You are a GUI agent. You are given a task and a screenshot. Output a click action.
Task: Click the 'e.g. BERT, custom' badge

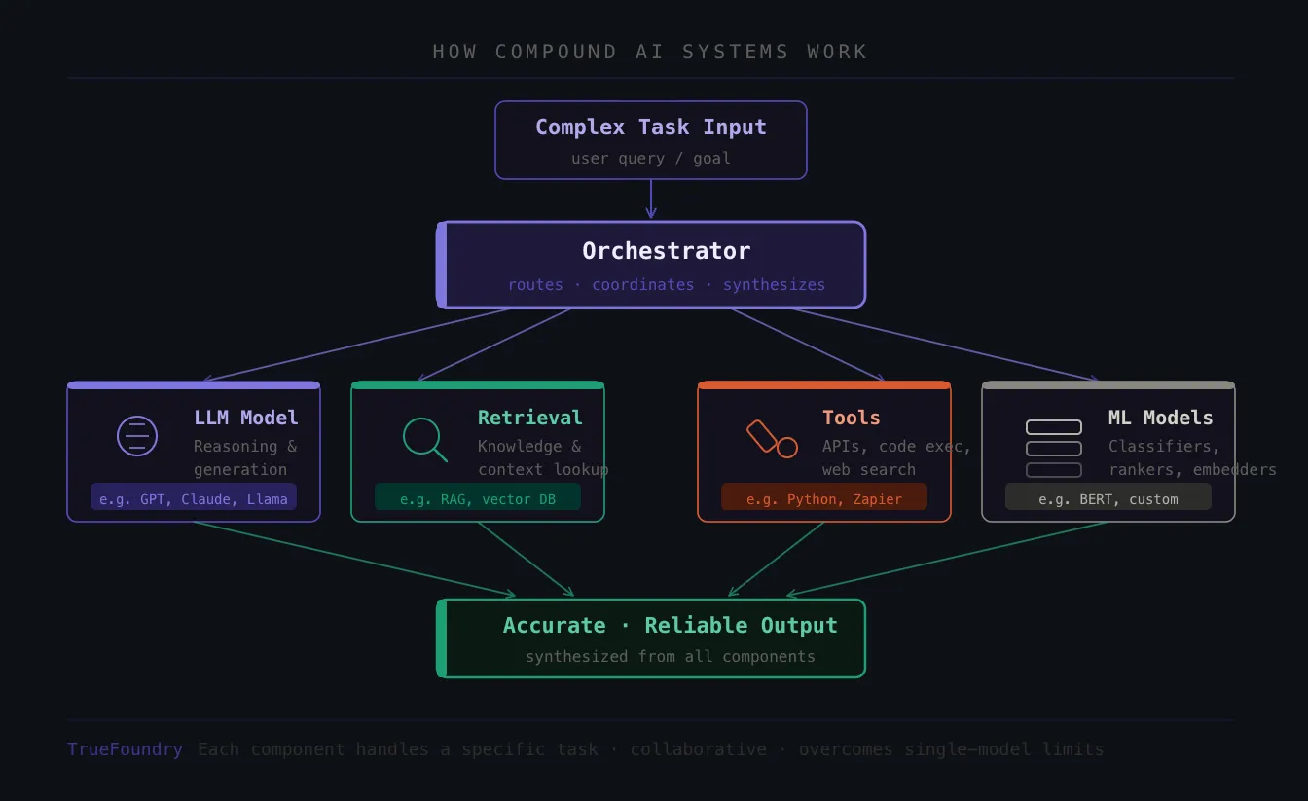pos(1108,496)
